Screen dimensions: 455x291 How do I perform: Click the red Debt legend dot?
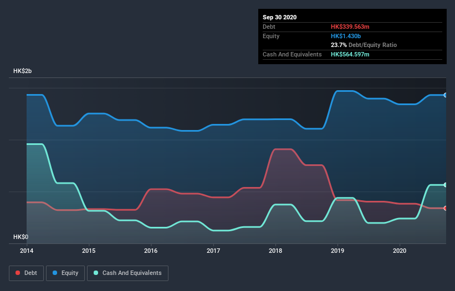(x=18, y=273)
